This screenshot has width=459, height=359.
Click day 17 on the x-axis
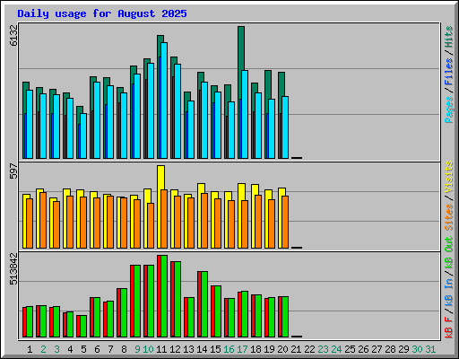[242, 349]
